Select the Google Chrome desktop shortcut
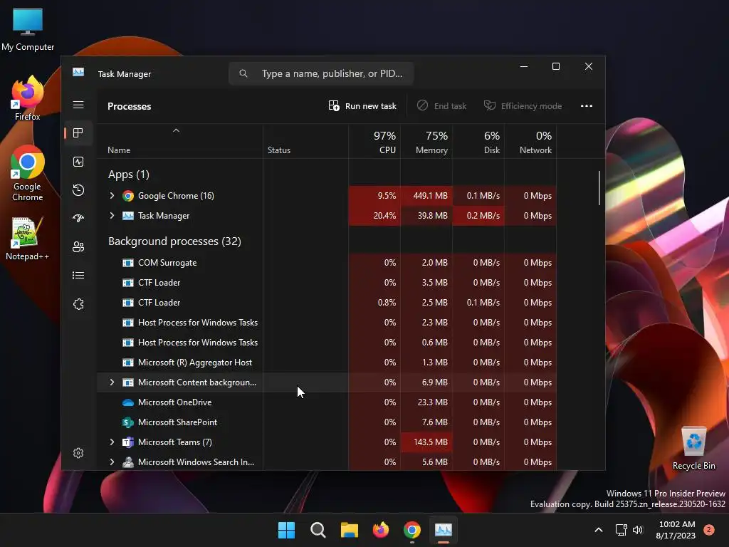 (27, 174)
